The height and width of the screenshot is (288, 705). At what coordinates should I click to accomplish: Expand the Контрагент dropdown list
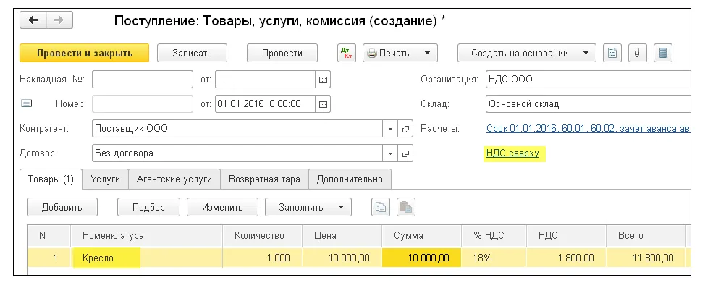coord(390,129)
